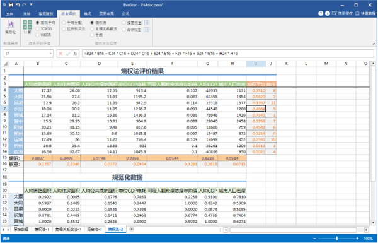This screenshot has width=378, height=243.
Task: Undo the last action in title bar
Action: (18, 4)
